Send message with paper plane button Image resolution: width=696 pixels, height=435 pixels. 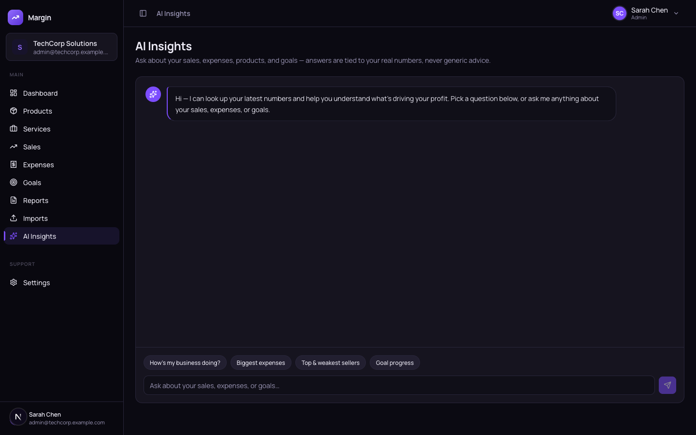(667, 385)
